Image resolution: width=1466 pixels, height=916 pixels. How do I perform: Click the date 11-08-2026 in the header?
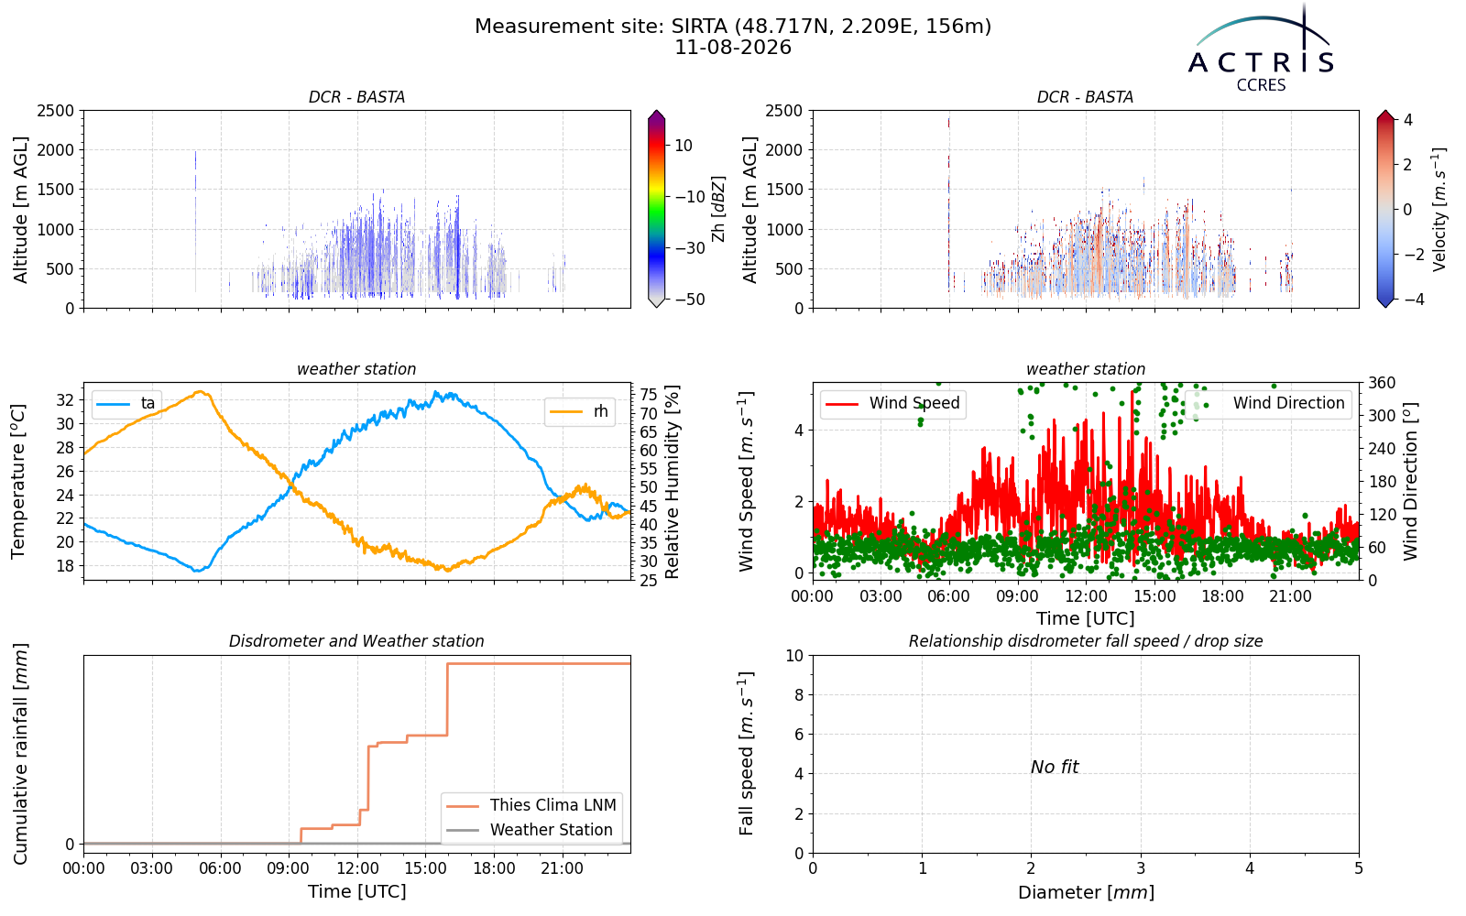[733, 48]
